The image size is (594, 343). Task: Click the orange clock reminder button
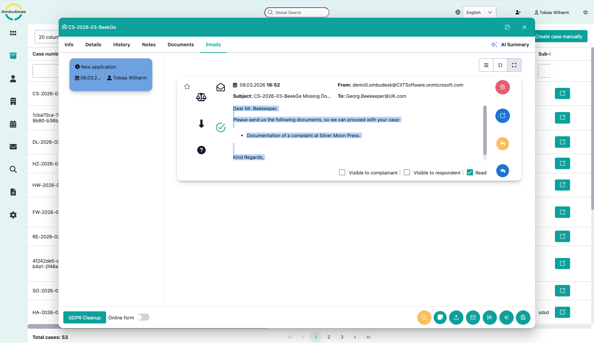(x=424, y=317)
